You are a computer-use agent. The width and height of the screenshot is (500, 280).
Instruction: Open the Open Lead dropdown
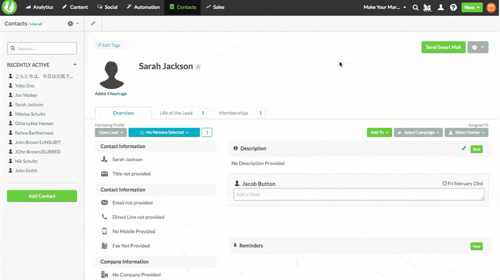click(111, 133)
